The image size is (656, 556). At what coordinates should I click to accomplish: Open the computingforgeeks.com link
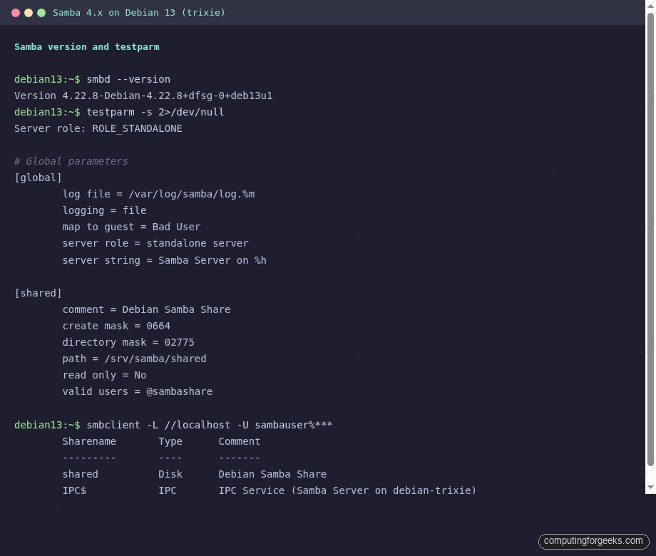tap(593, 540)
